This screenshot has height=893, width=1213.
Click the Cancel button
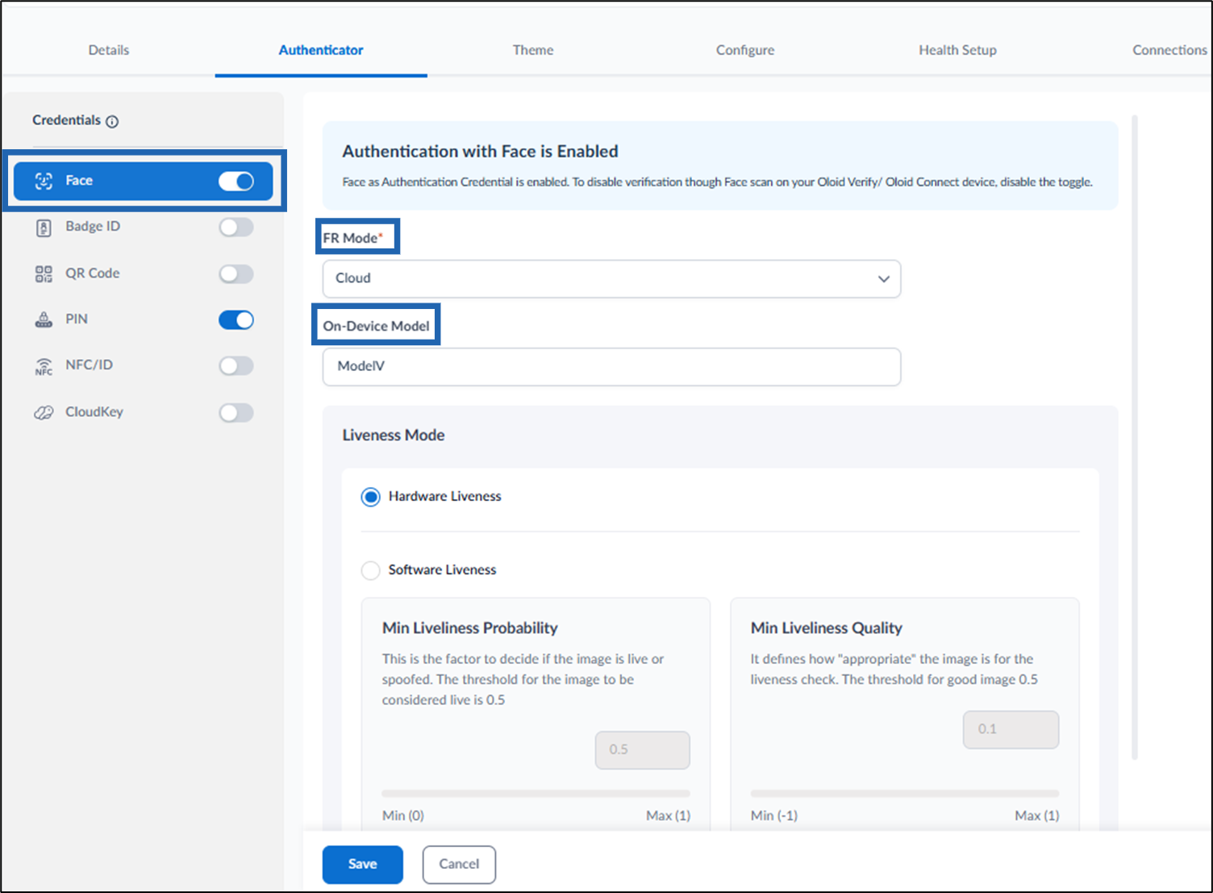pos(459,865)
